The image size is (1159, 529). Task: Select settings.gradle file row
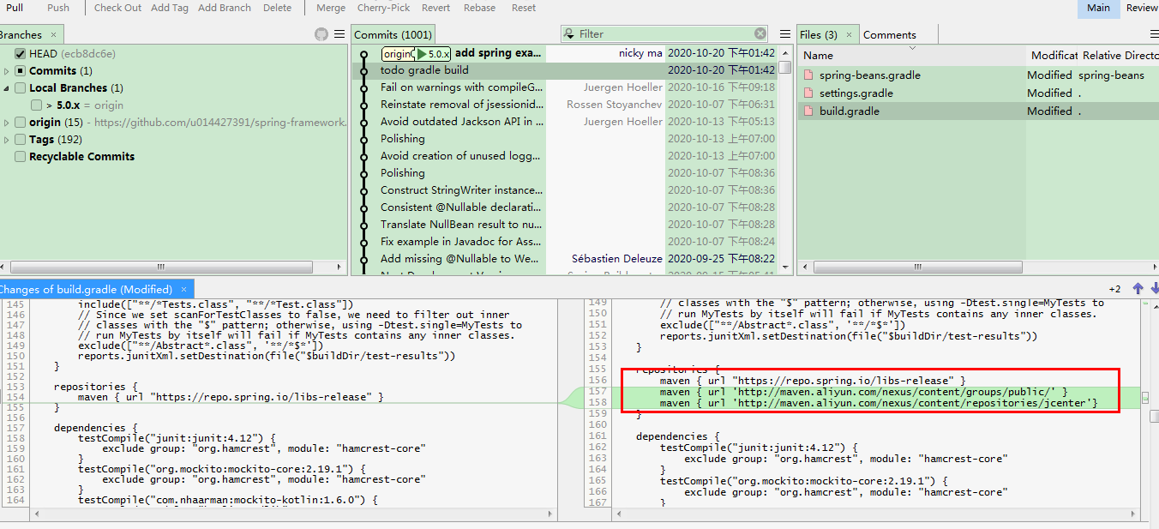click(978, 93)
